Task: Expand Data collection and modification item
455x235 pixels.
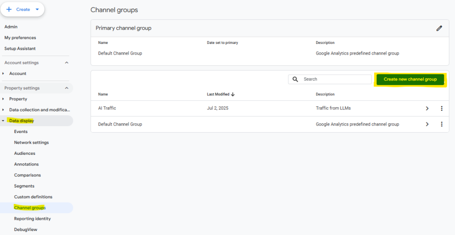Action: pos(3,110)
